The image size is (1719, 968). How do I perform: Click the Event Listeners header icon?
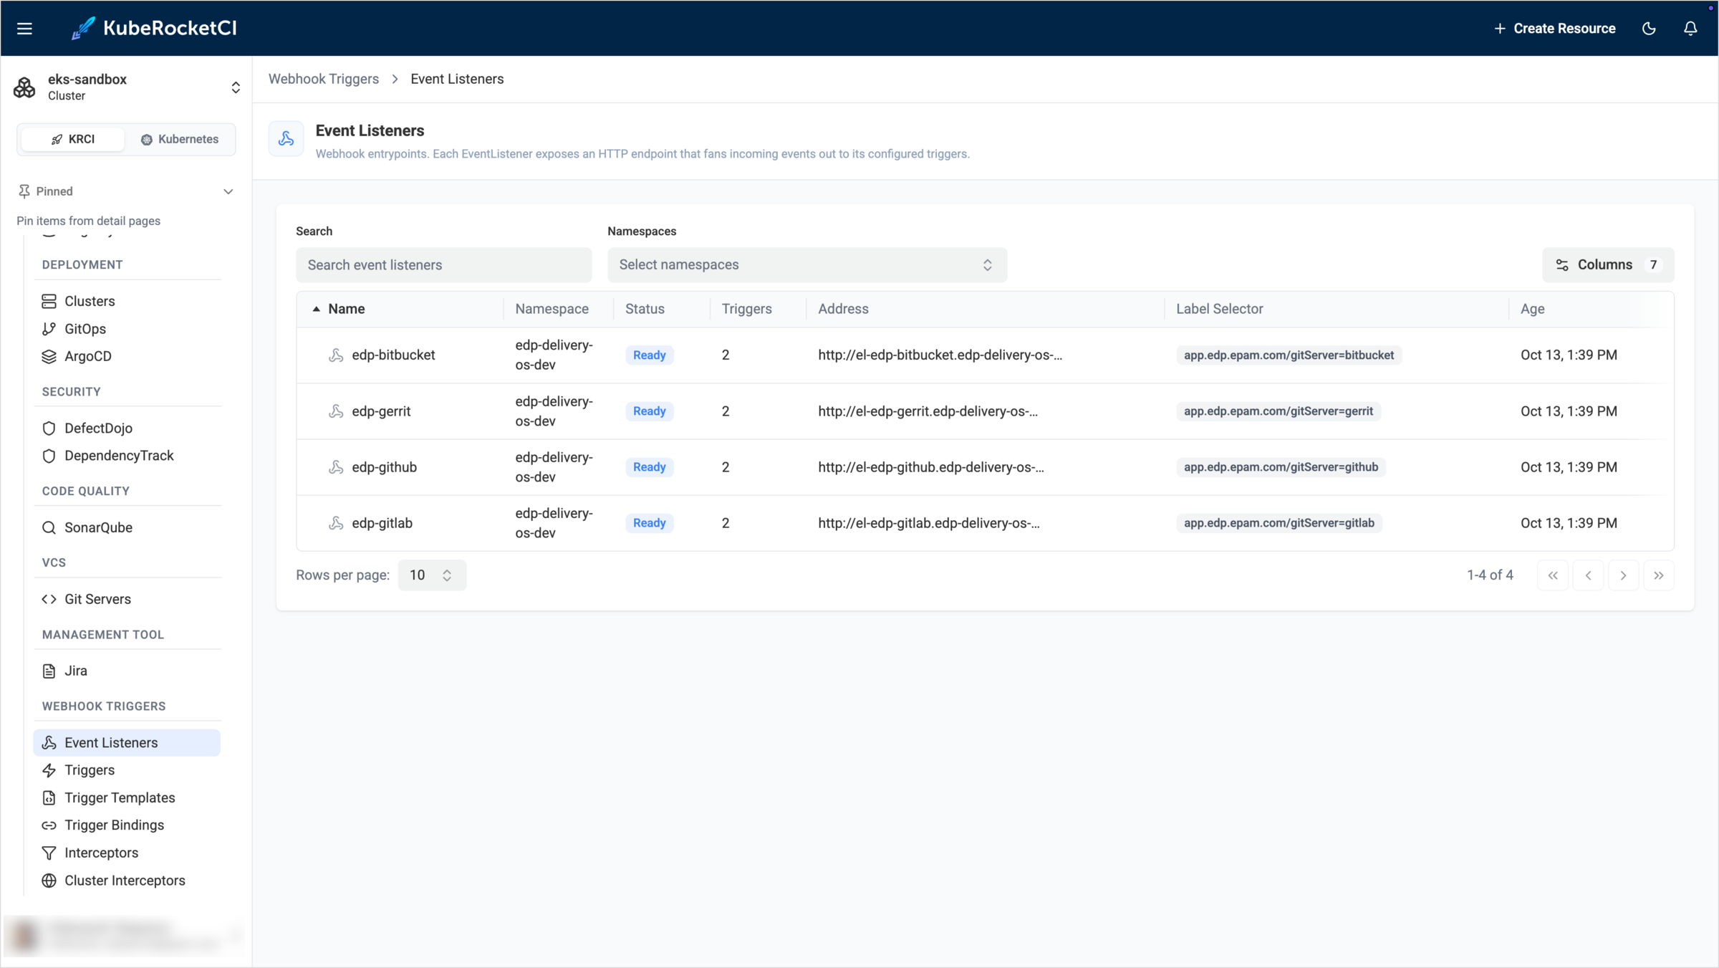click(286, 139)
